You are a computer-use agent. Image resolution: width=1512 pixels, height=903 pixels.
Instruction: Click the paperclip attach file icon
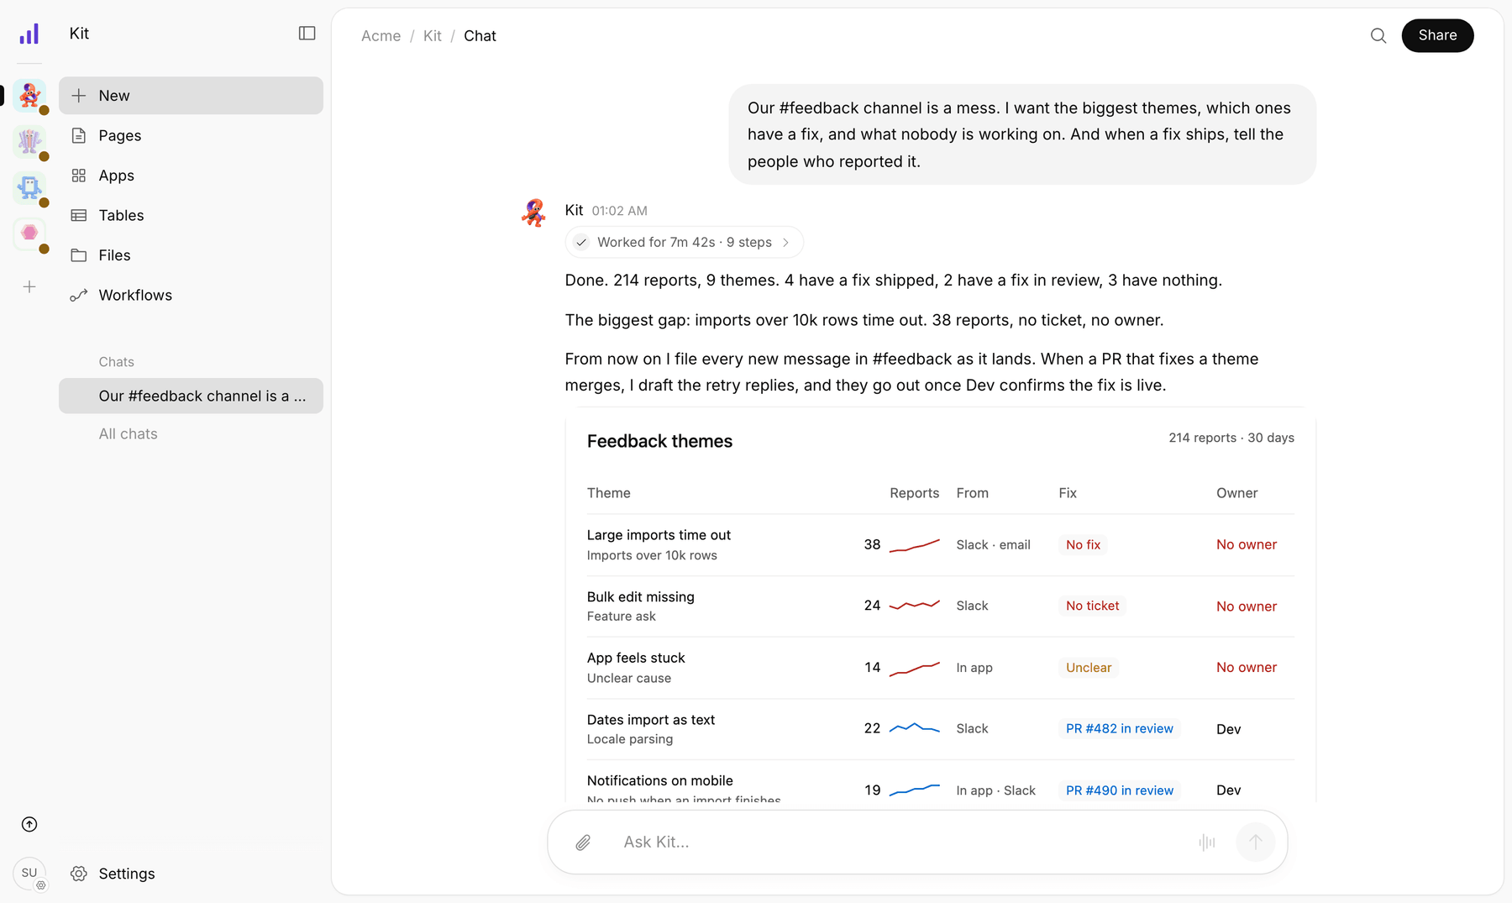pos(583,842)
